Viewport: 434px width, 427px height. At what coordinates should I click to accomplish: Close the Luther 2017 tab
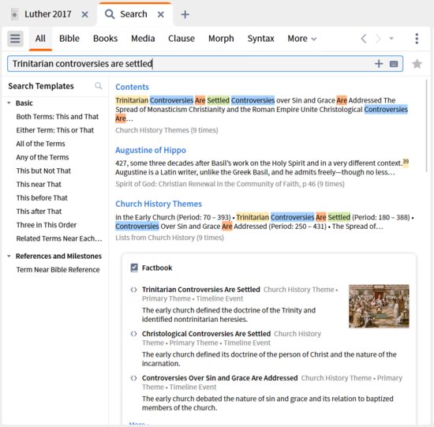click(x=85, y=14)
